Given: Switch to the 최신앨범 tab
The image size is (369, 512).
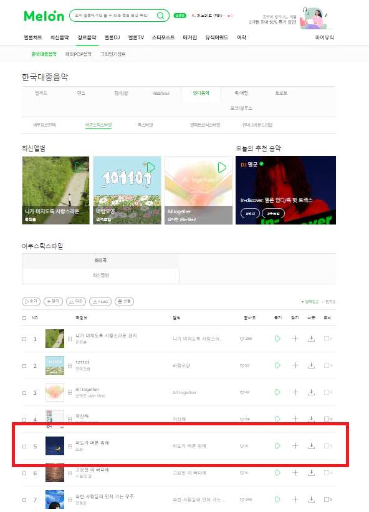Looking at the screenshot, I should [x=100, y=275].
